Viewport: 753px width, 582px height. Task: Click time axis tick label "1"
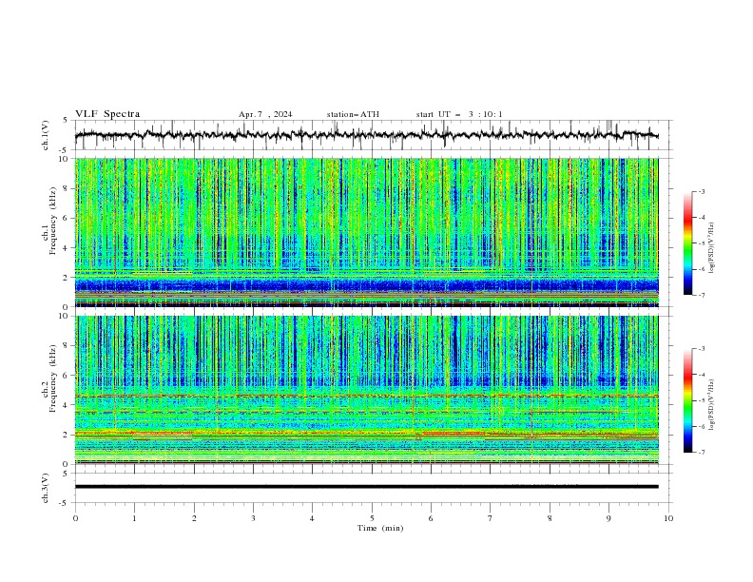[x=134, y=518]
